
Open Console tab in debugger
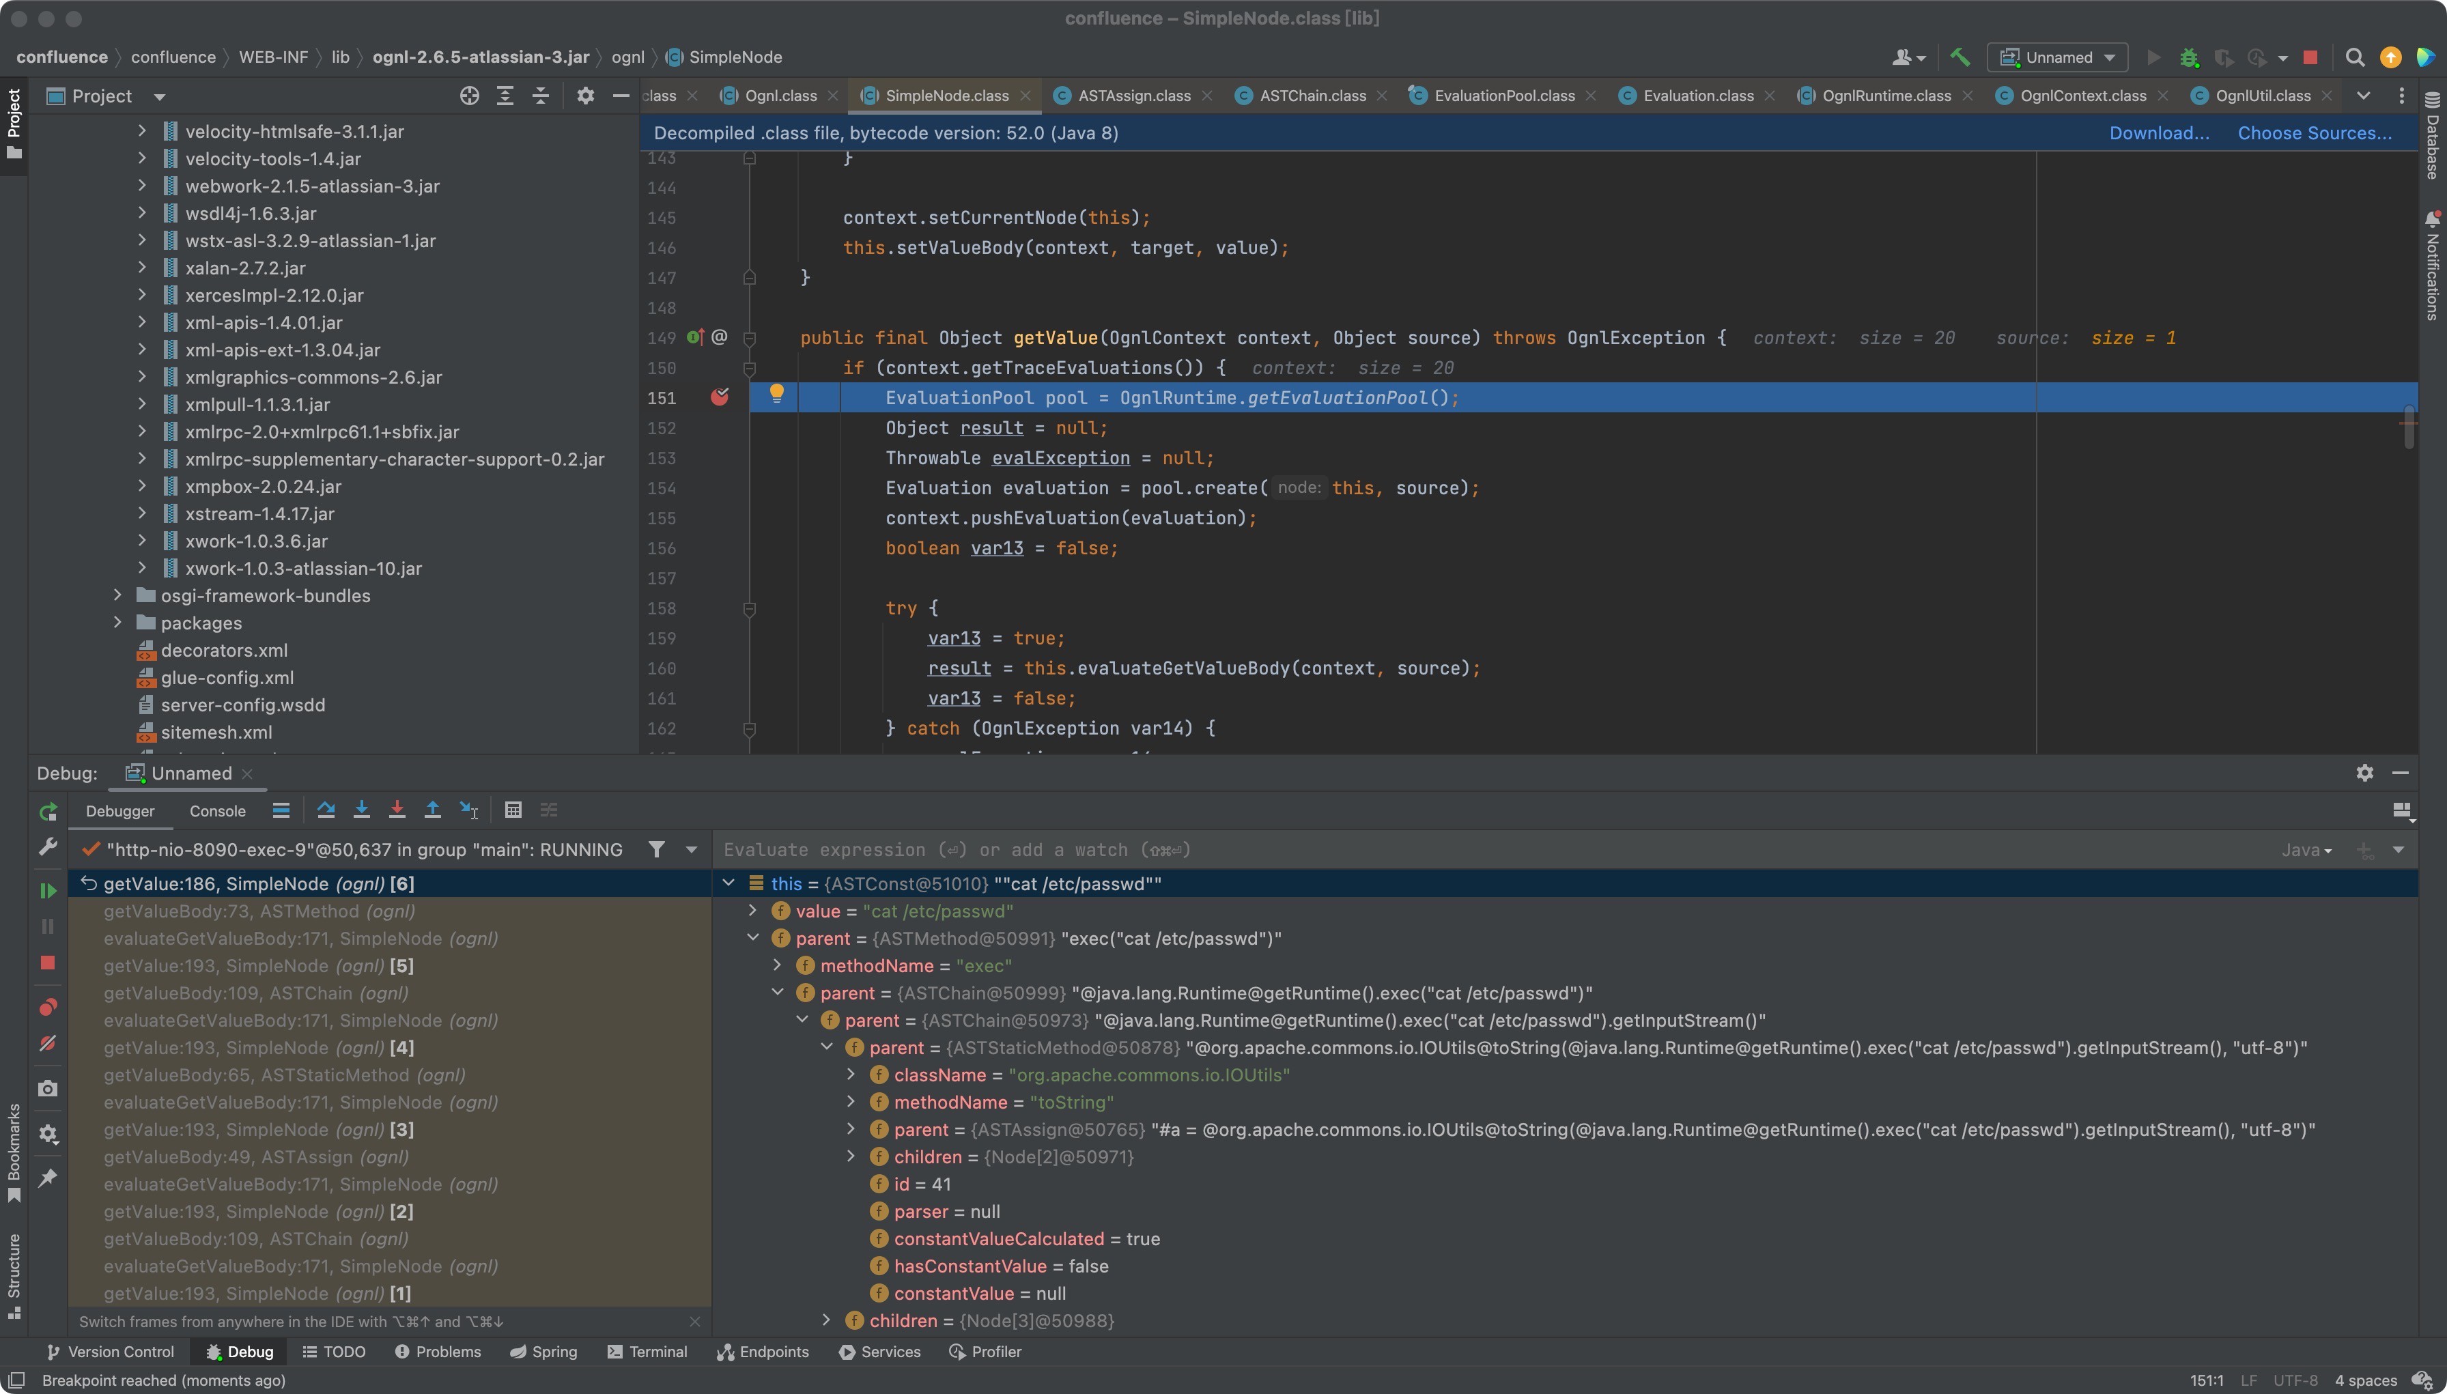pyautogui.click(x=217, y=811)
